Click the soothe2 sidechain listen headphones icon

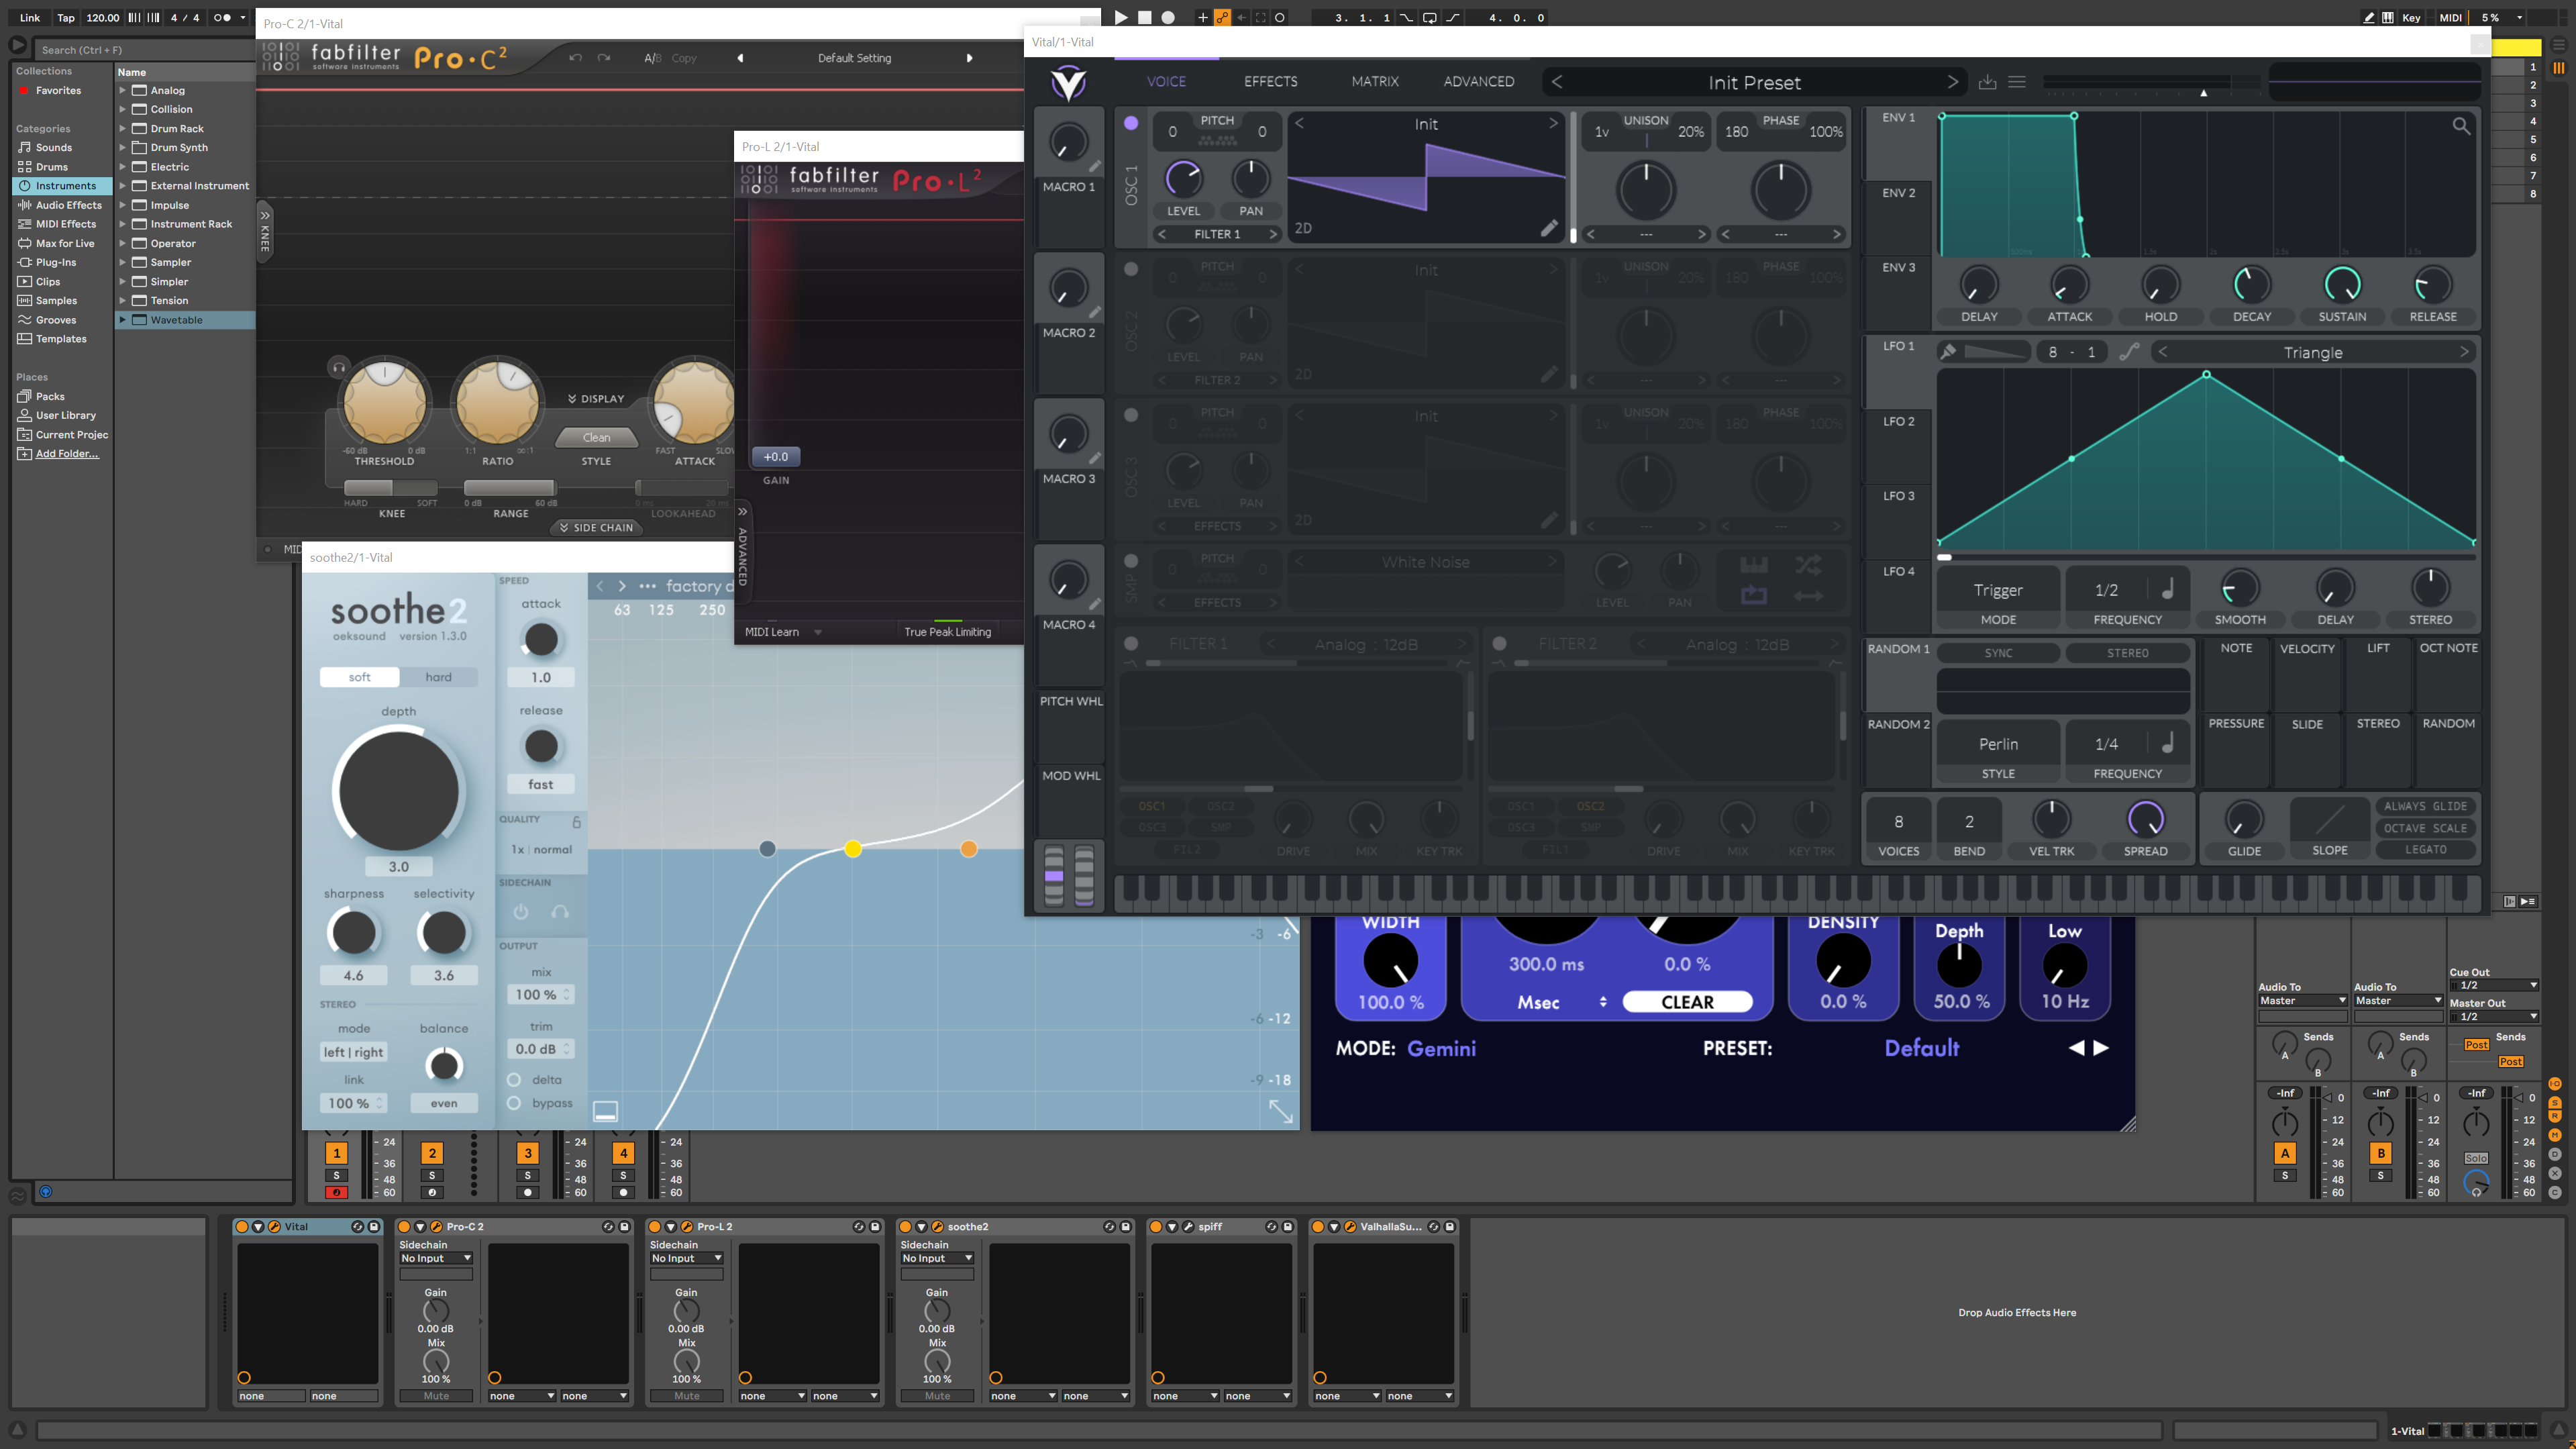[x=560, y=912]
